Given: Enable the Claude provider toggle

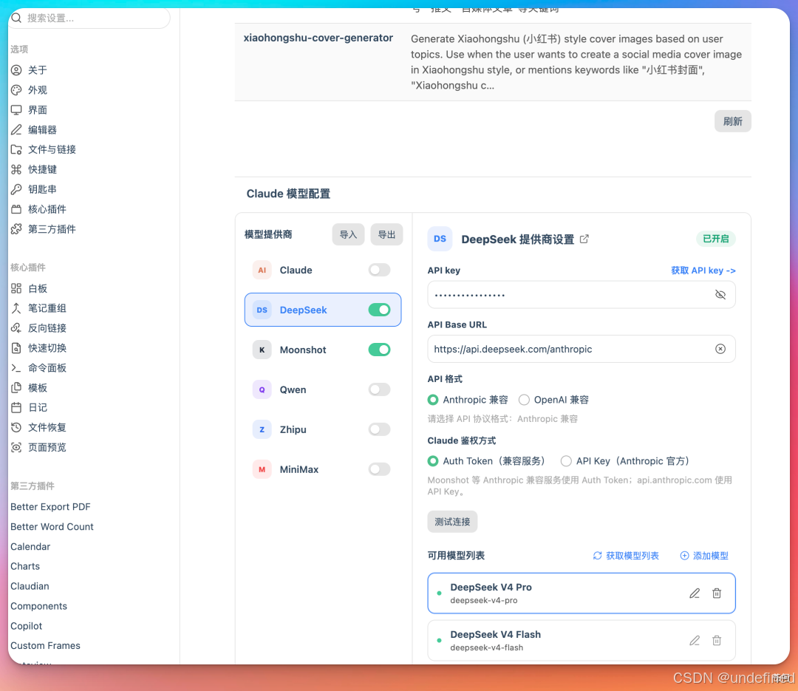Looking at the screenshot, I should click(x=379, y=270).
